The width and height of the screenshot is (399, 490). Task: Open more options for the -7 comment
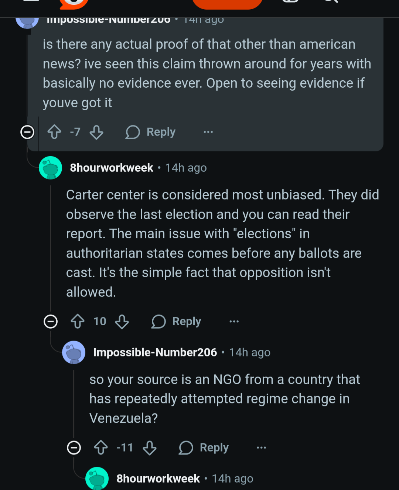(x=208, y=132)
